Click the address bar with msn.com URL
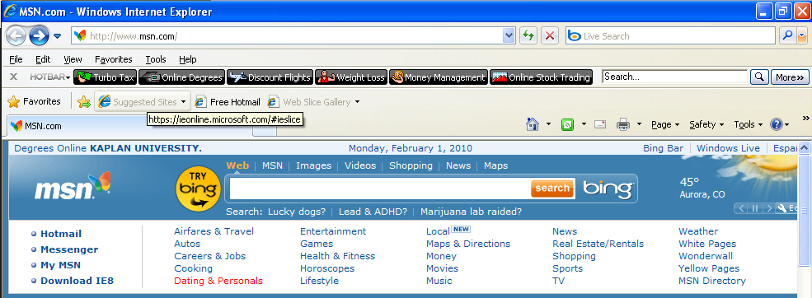Screen dimensions: 812x298 click(288, 36)
